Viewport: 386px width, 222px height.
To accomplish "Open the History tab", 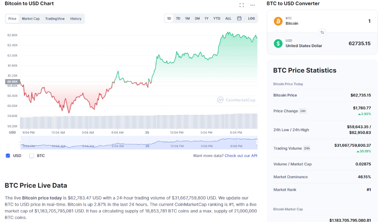I will pyautogui.click(x=76, y=19).
